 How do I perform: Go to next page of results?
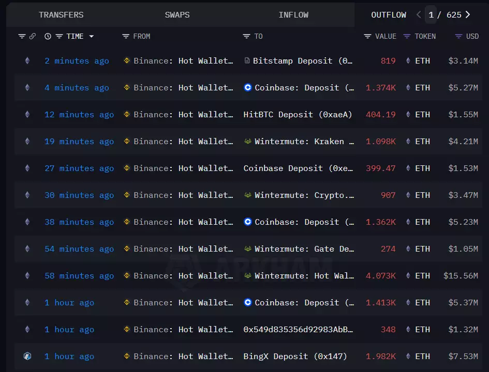[x=468, y=14]
